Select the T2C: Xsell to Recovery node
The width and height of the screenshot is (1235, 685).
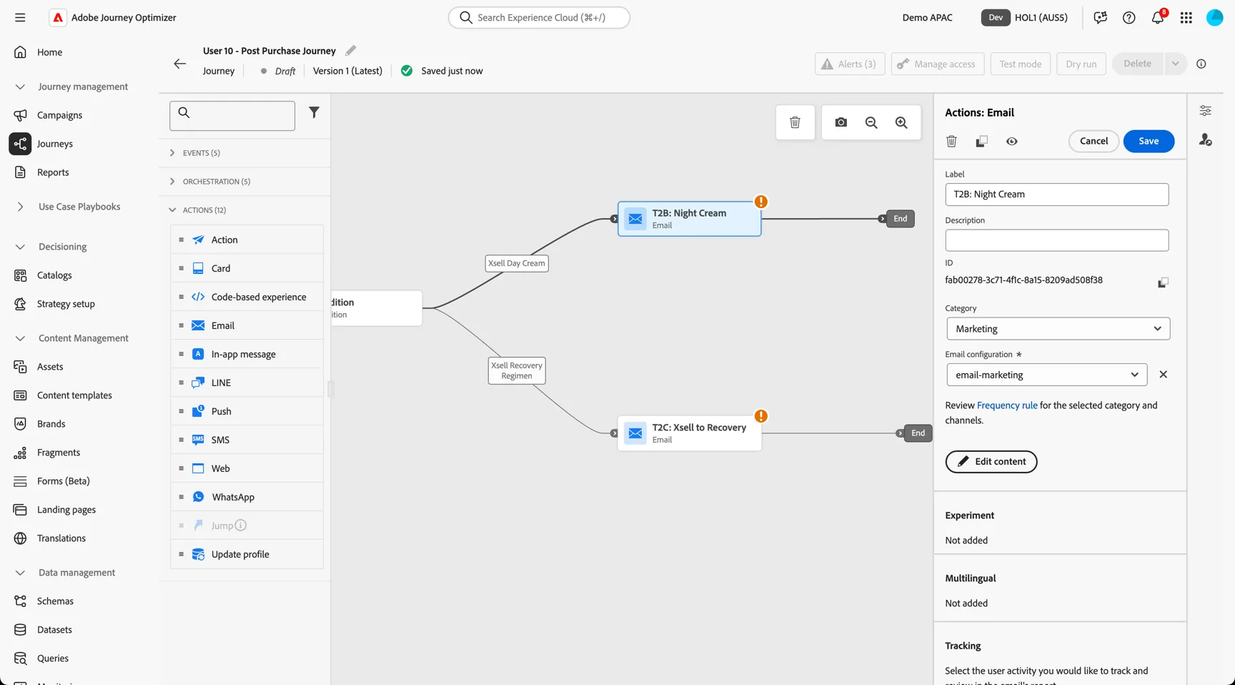pos(689,433)
